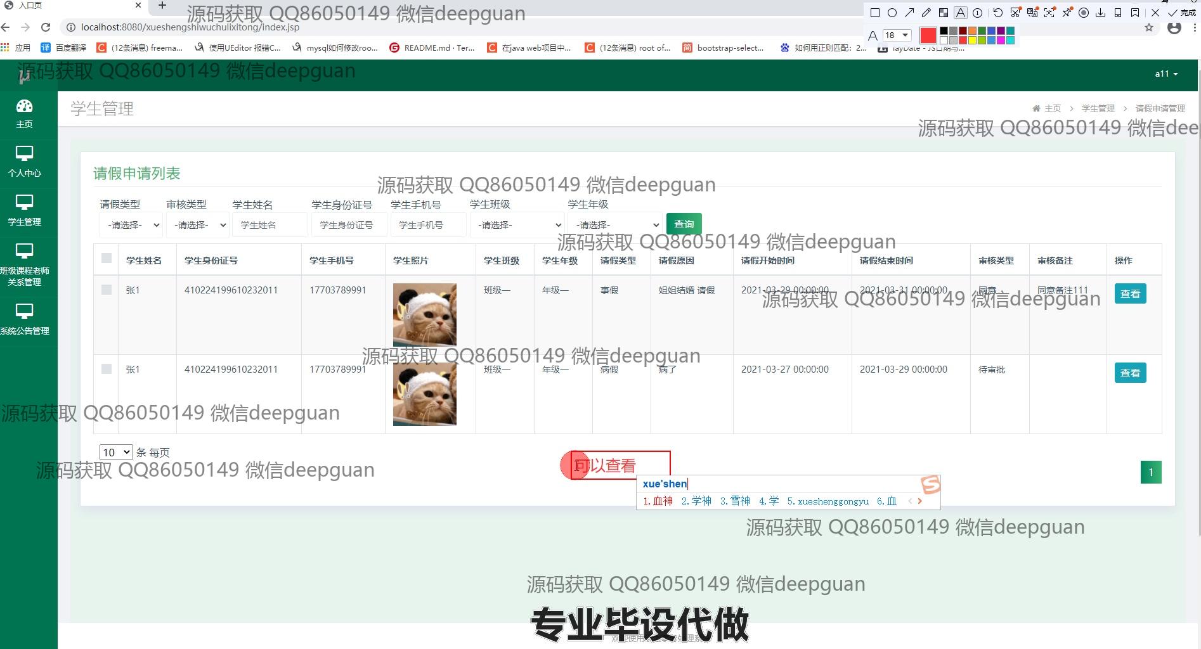Choose the mosaic blur tool
Screen dimensions: 1201x649
[x=944, y=13]
